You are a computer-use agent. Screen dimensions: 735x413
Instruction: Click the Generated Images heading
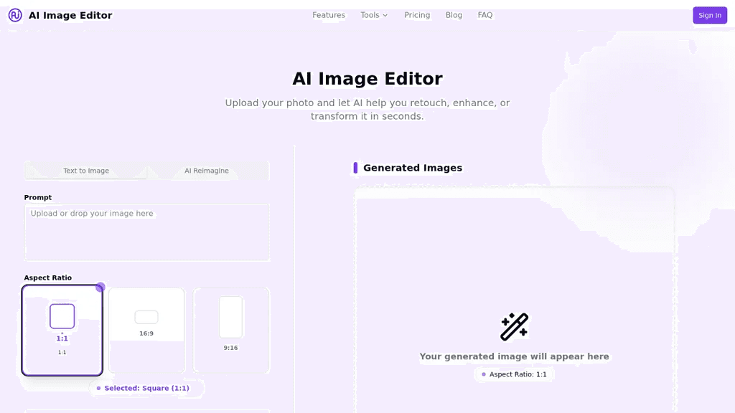[x=413, y=168]
